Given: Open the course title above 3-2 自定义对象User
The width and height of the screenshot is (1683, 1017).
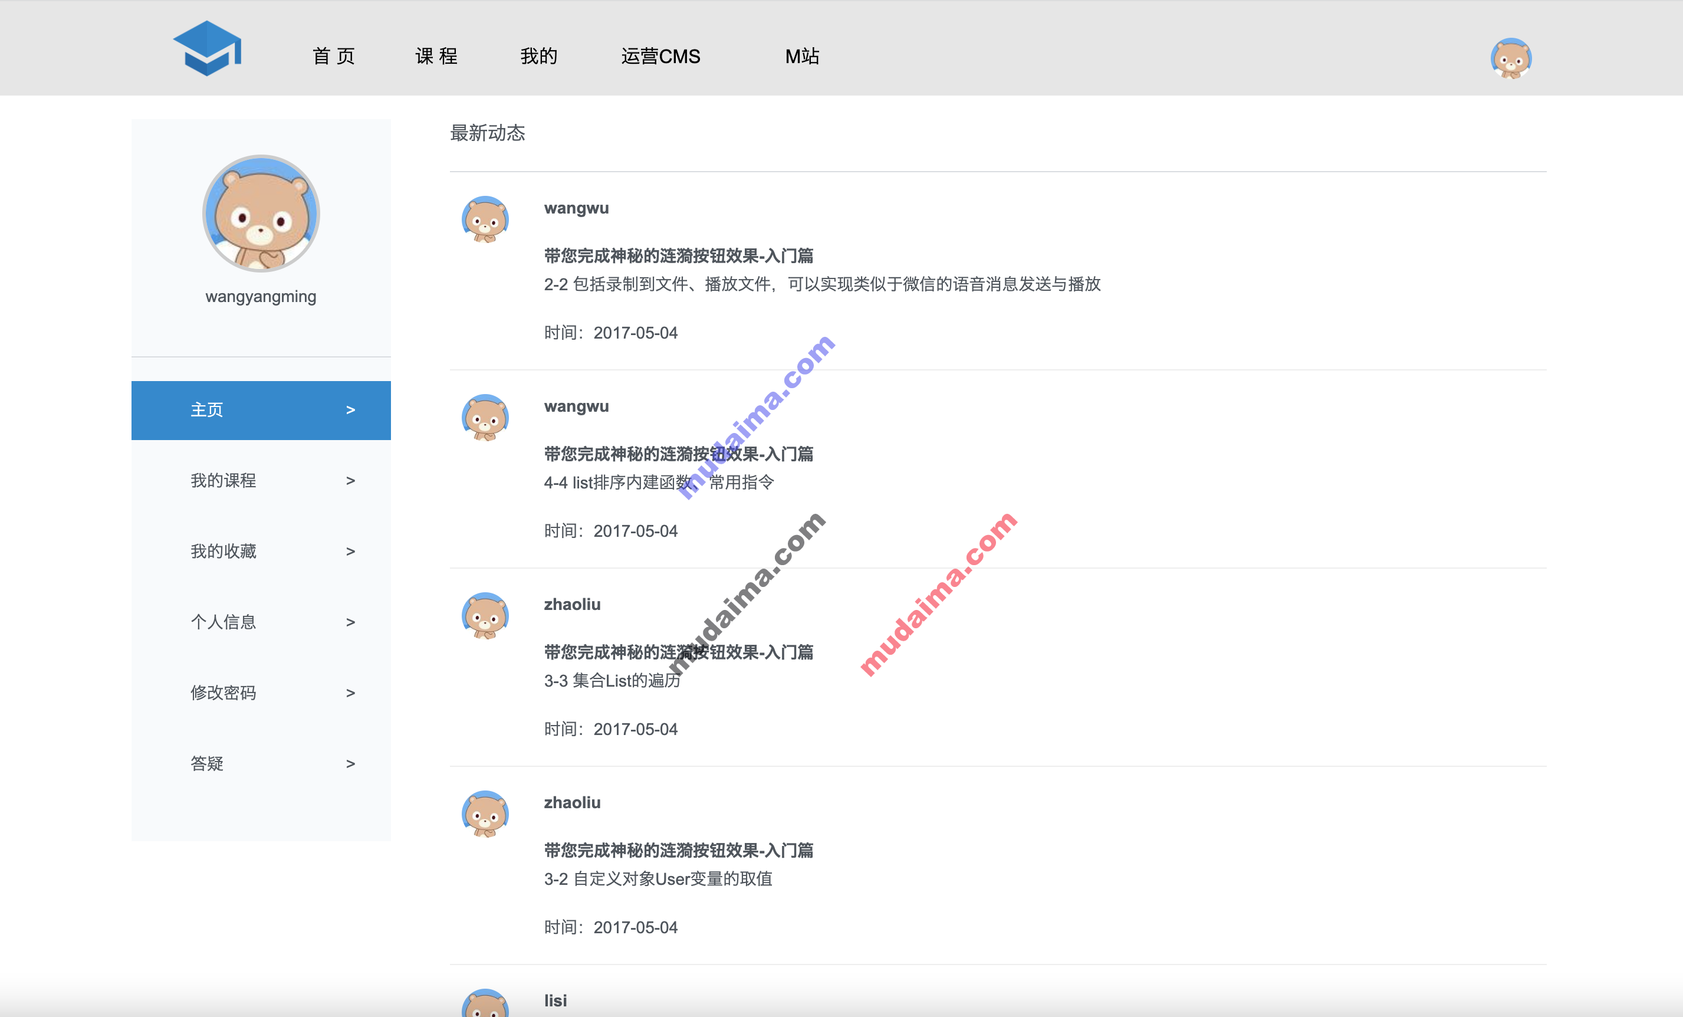Looking at the screenshot, I should [x=678, y=851].
